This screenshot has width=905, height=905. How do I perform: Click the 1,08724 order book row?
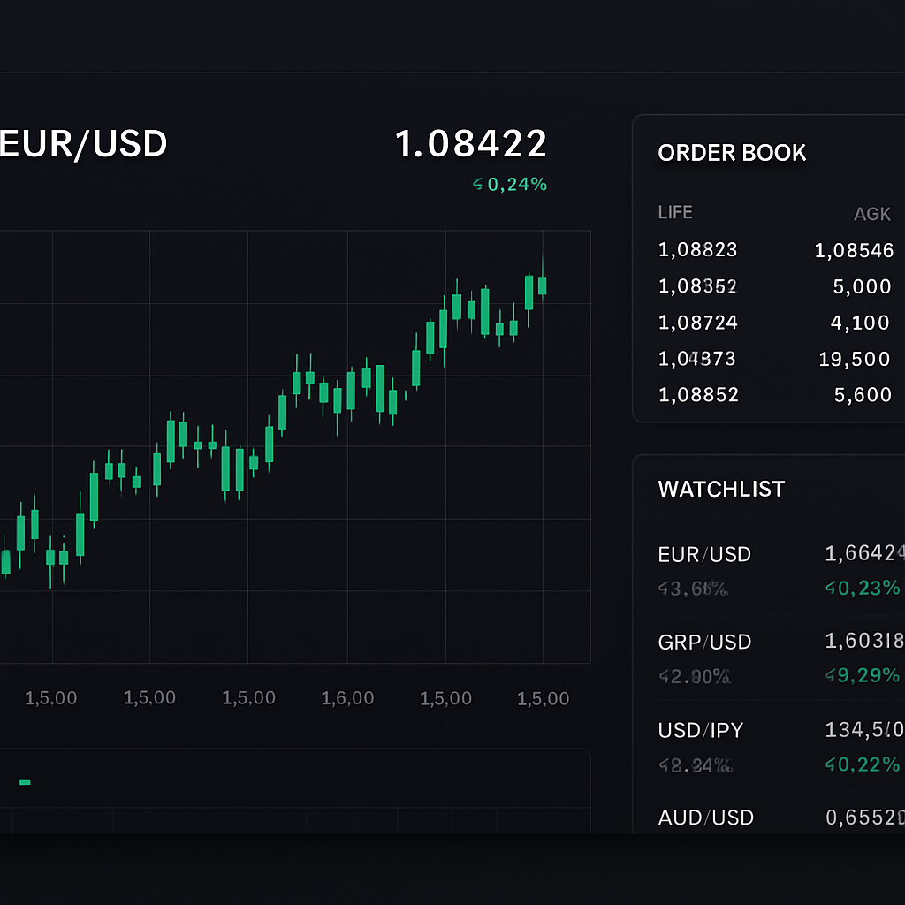pyautogui.click(x=775, y=322)
